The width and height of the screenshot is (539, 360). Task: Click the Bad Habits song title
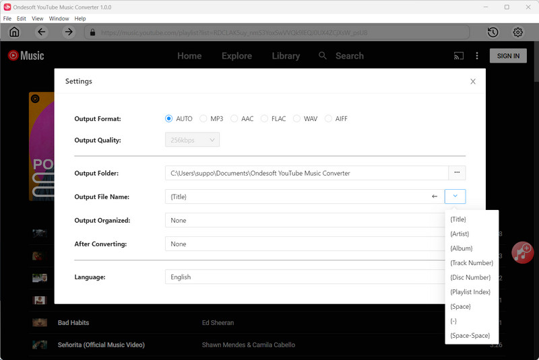pos(73,322)
